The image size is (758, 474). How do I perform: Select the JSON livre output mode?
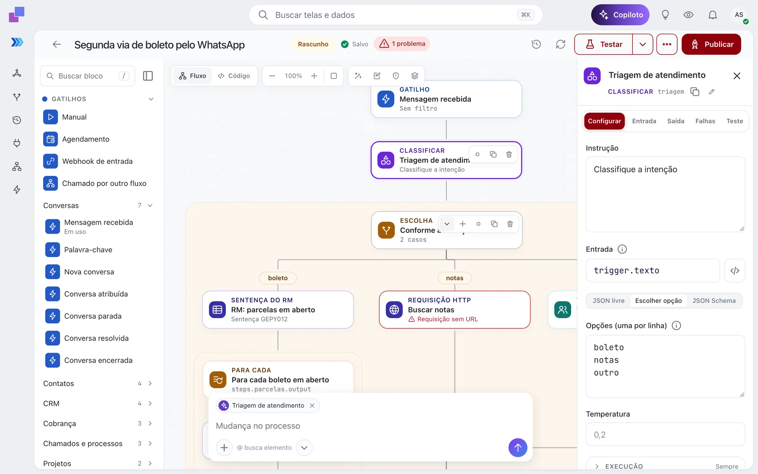click(x=608, y=301)
